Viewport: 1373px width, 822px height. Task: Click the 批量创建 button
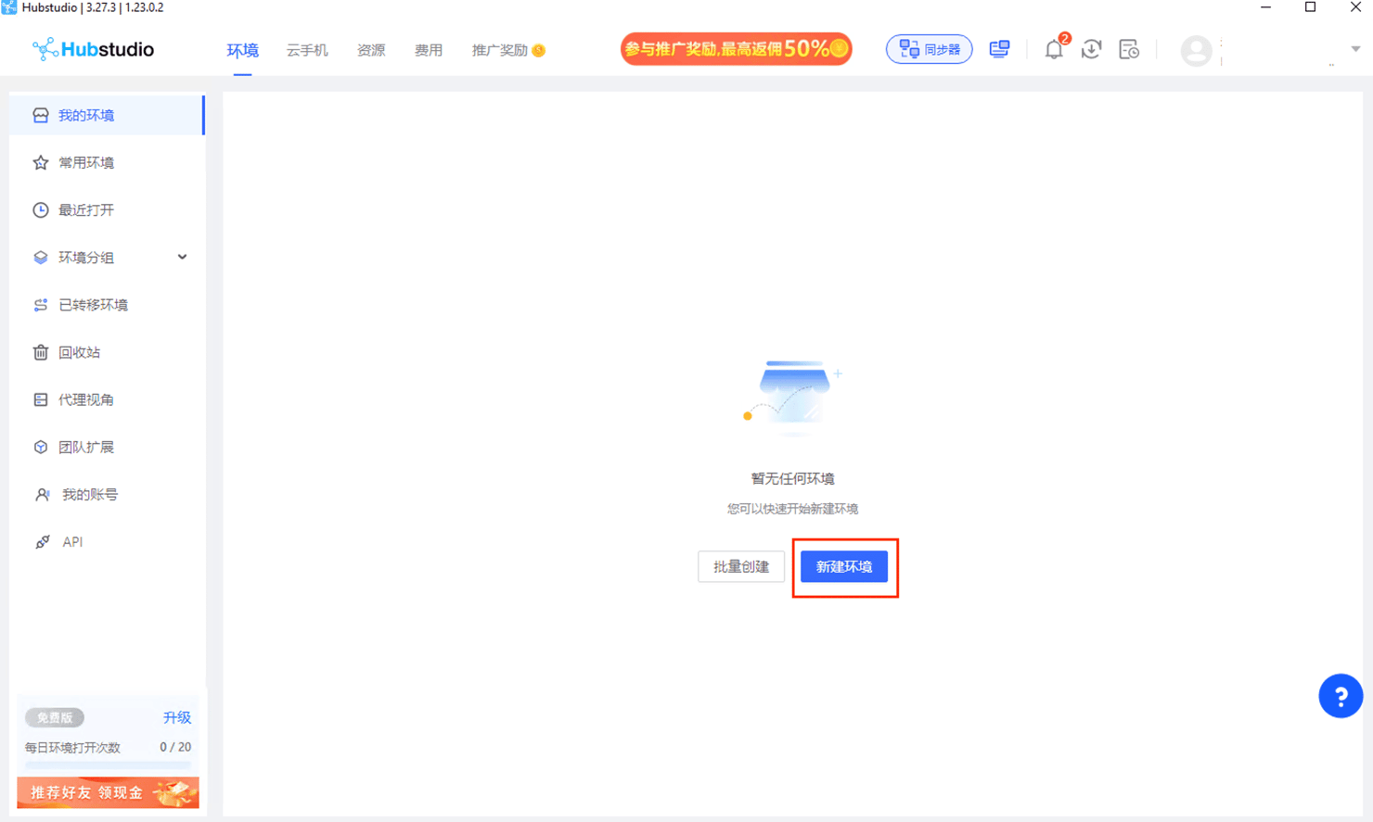coord(740,566)
